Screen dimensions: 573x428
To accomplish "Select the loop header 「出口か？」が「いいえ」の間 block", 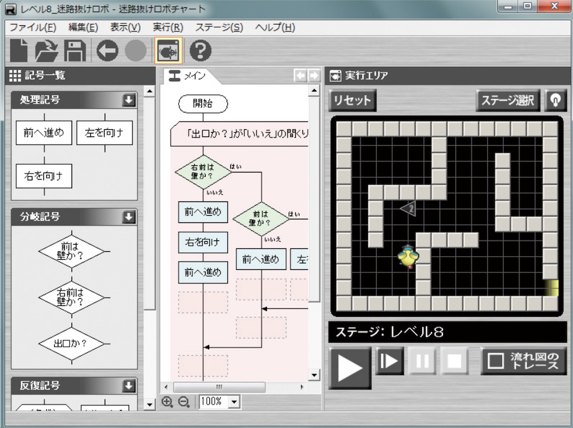I will [240, 134].
